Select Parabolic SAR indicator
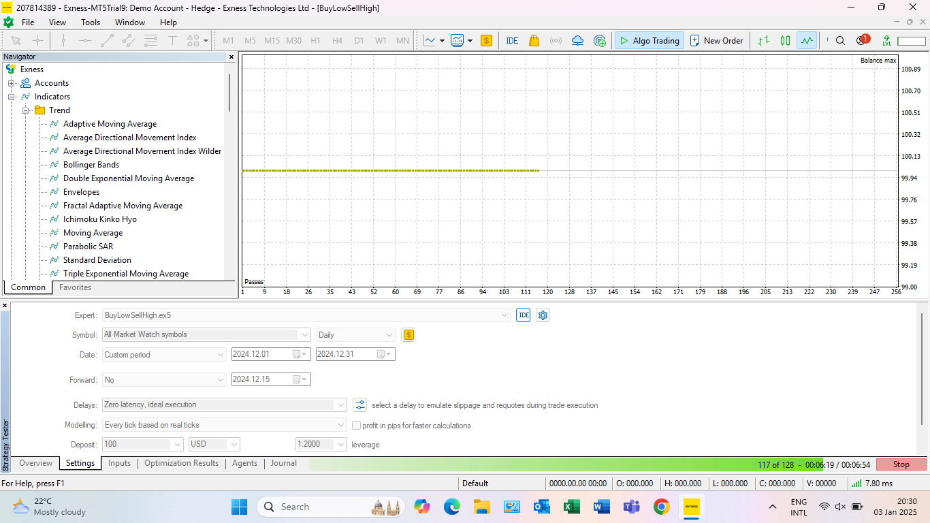930x523 pixels. [89, 247]
